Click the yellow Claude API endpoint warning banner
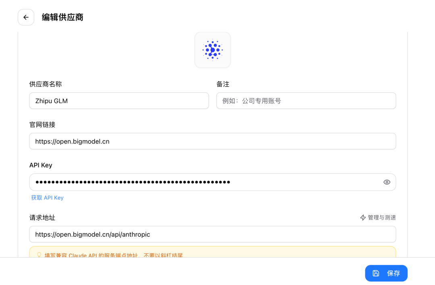 tap(213, 253)
